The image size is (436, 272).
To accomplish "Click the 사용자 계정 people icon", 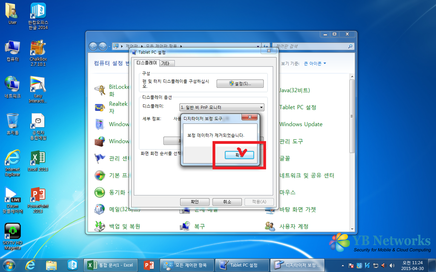I will [x=270, y=226].
